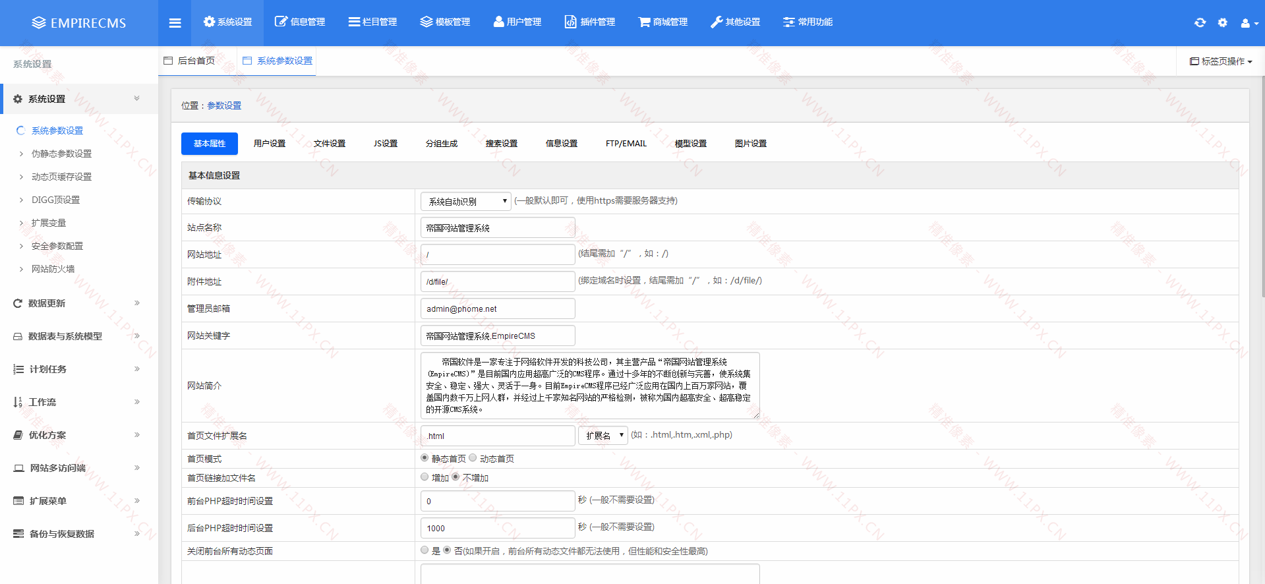Open 其他设置 top navigation menu

[x=735, y=22]
